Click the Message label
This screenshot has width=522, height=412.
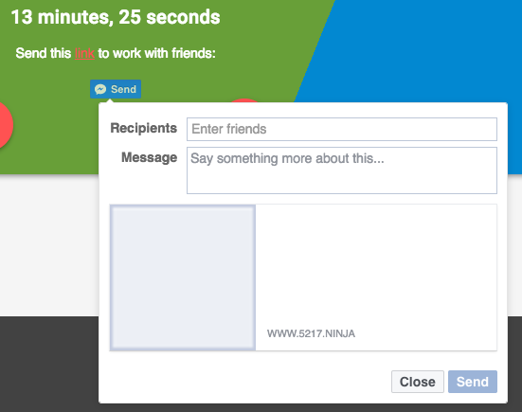point(149,157)
